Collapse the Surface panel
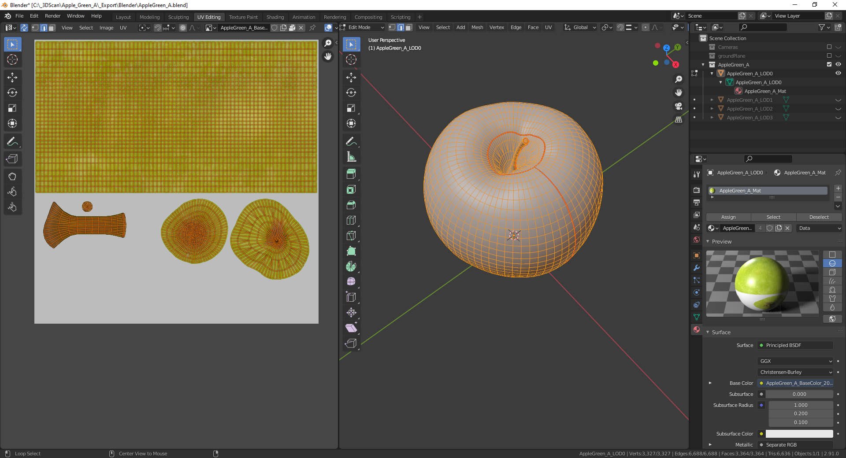 click(x=708, y=332)
